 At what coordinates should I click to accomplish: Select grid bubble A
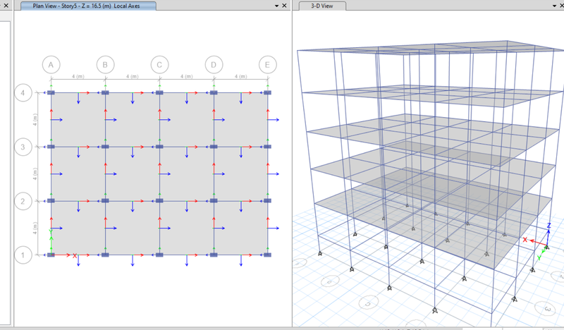(x=51, y=65)
